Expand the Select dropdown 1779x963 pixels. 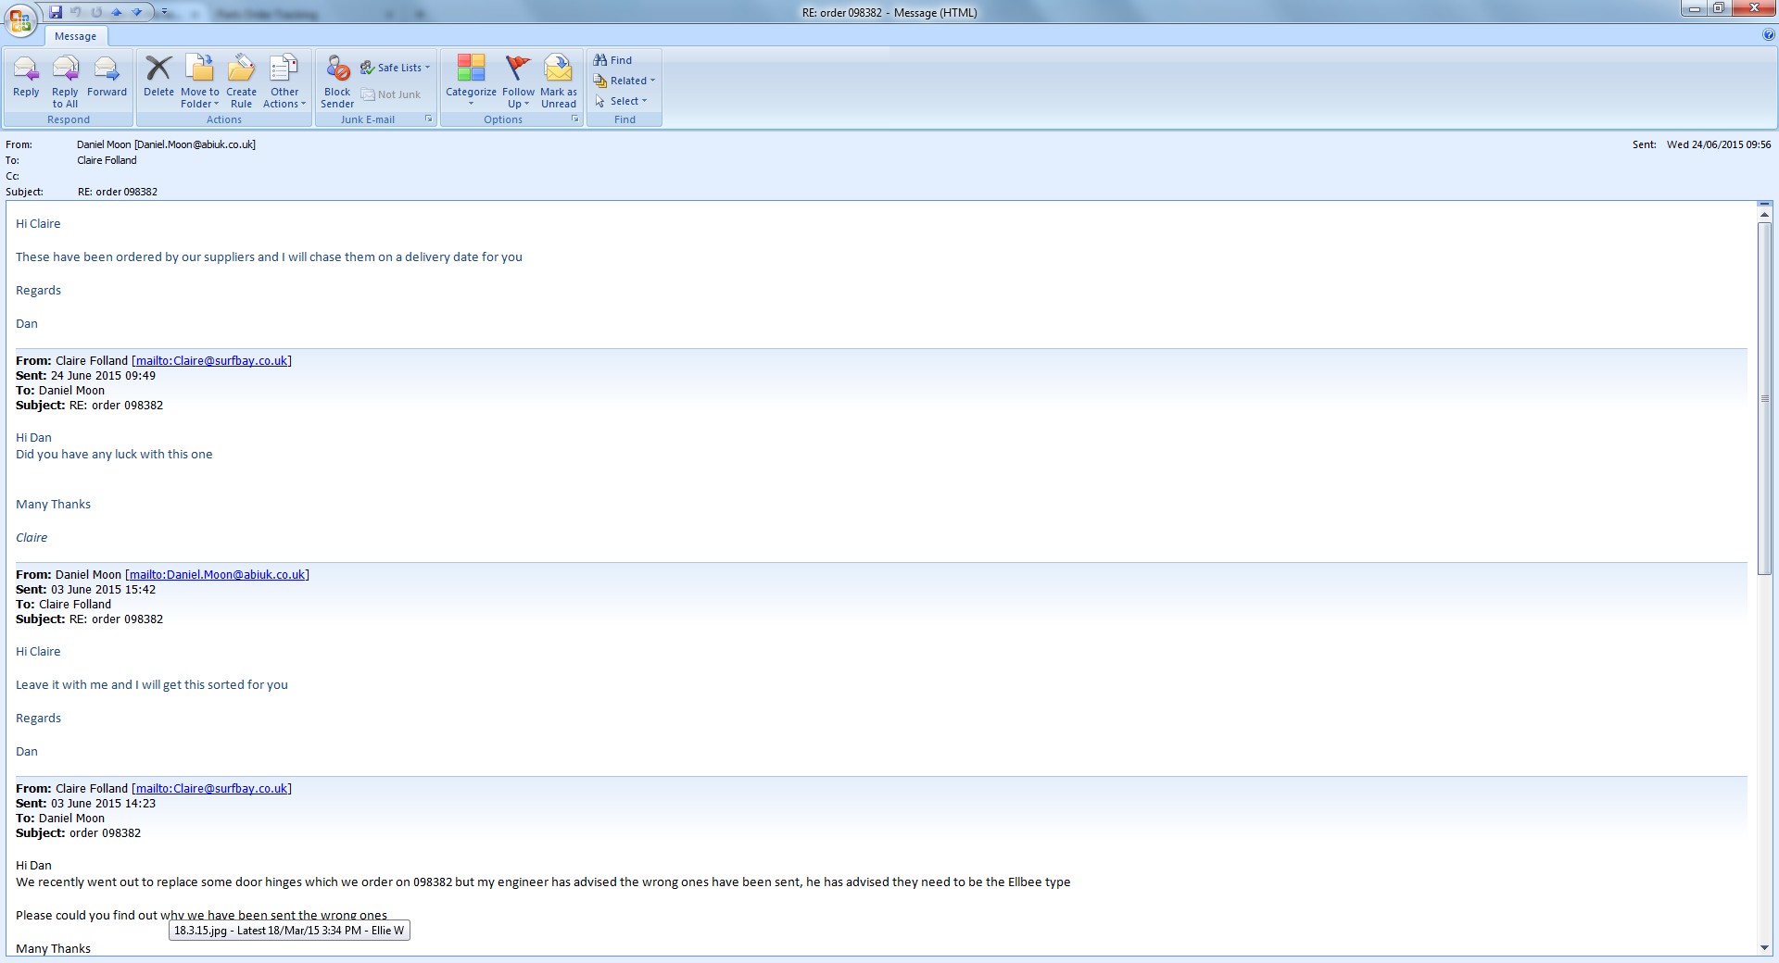pyautogui.click(x=621, y=101)
